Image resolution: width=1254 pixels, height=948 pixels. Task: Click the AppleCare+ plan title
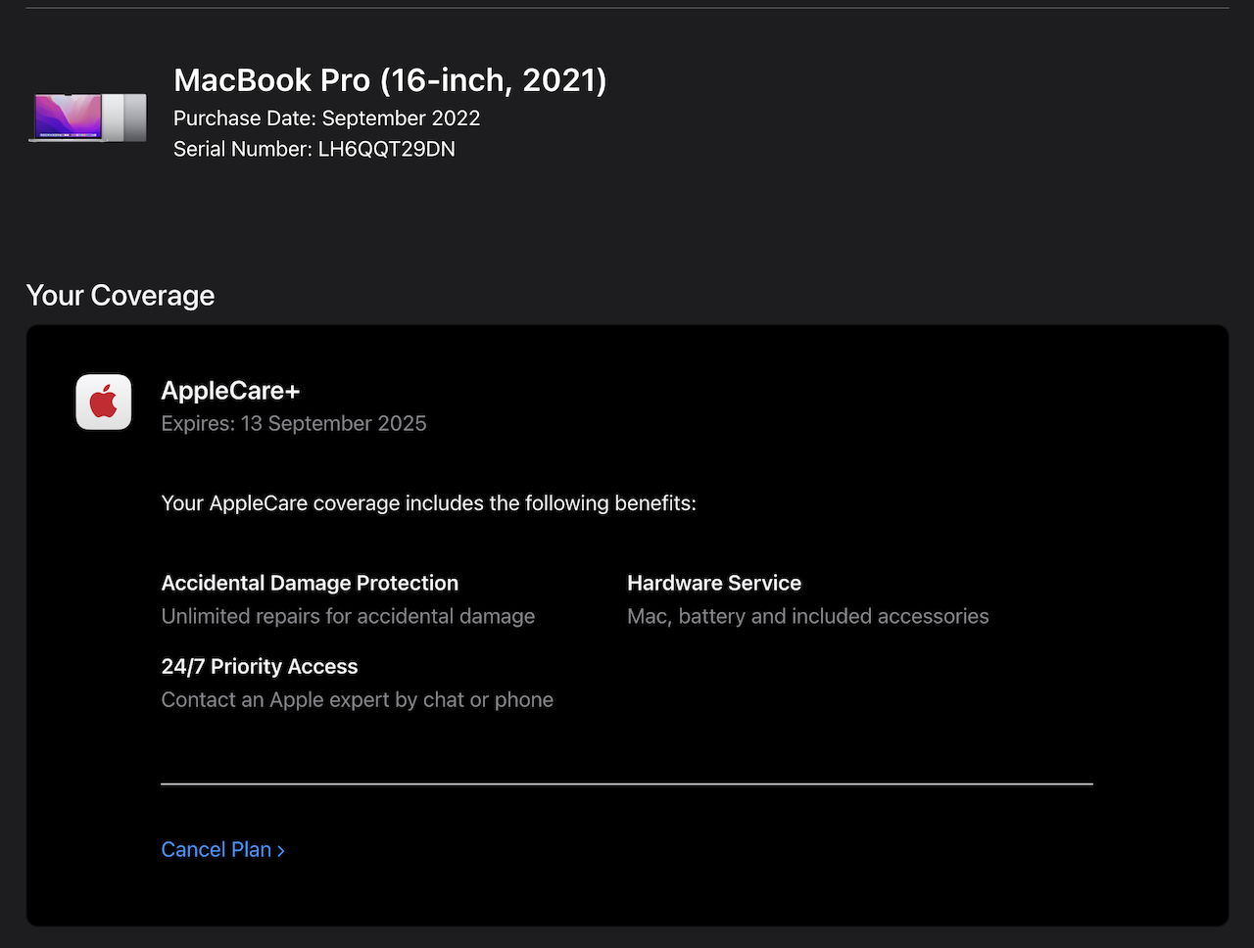coord(230,390)
